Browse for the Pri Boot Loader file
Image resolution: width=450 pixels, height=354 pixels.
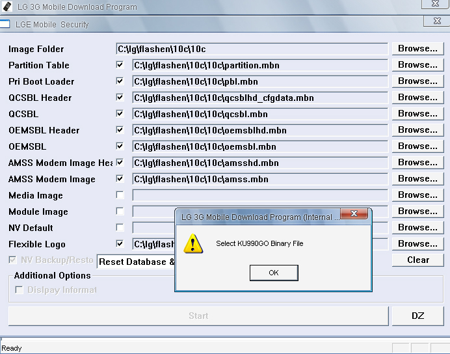coord(418,81)
